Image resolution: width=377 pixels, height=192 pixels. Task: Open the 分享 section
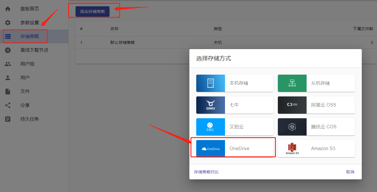pyautogui.click(x=34, y=105)
